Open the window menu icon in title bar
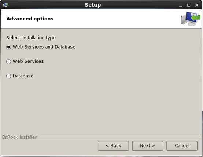203x157 pixels. (5, 5)
